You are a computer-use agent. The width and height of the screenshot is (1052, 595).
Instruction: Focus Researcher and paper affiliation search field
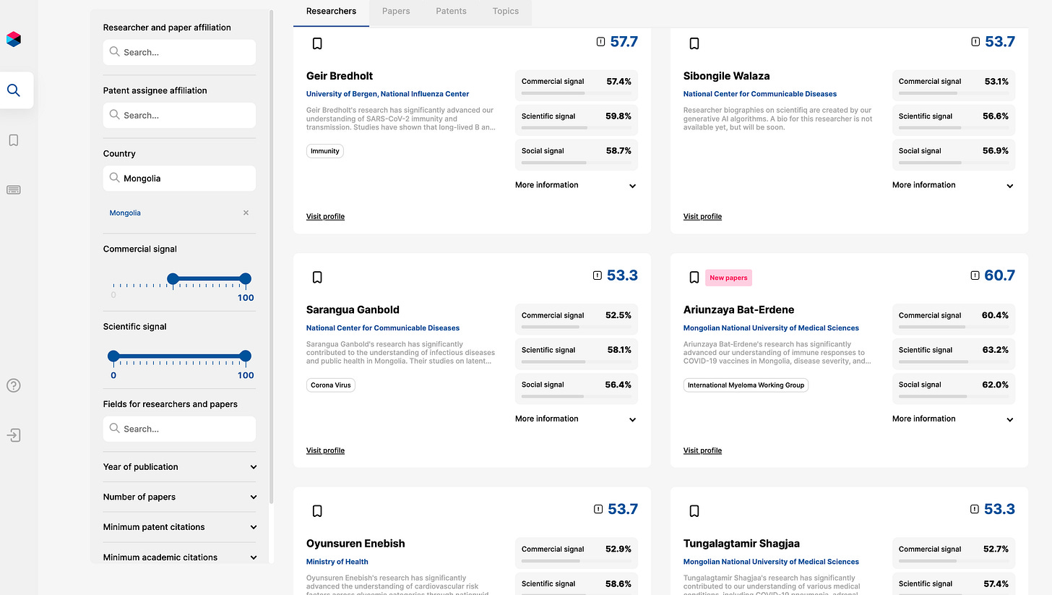pos(179,52)
